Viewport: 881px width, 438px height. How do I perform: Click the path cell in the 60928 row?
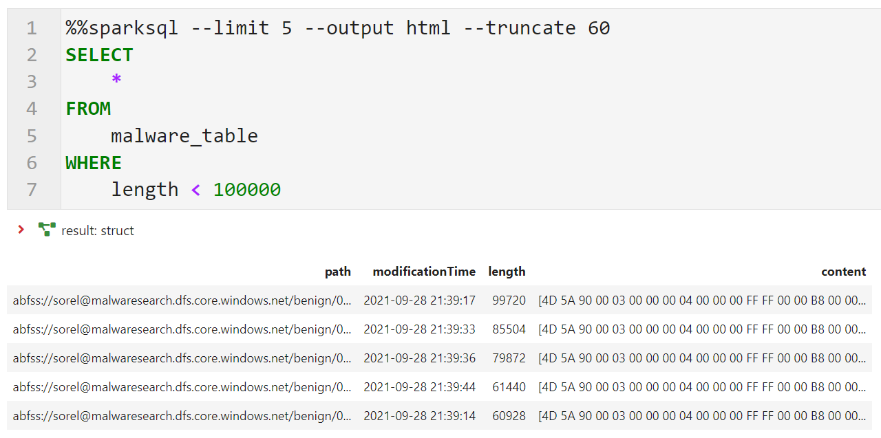click(x=182, y=416)
